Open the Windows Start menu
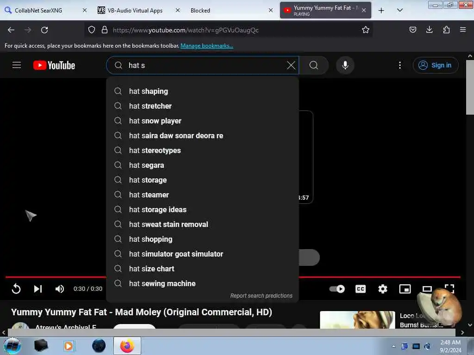 [x=12, y=346]
